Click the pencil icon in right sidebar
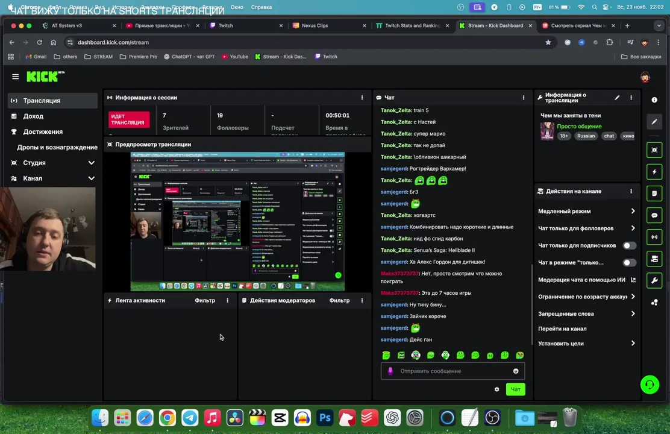670x434 pixels. (654, 122)
